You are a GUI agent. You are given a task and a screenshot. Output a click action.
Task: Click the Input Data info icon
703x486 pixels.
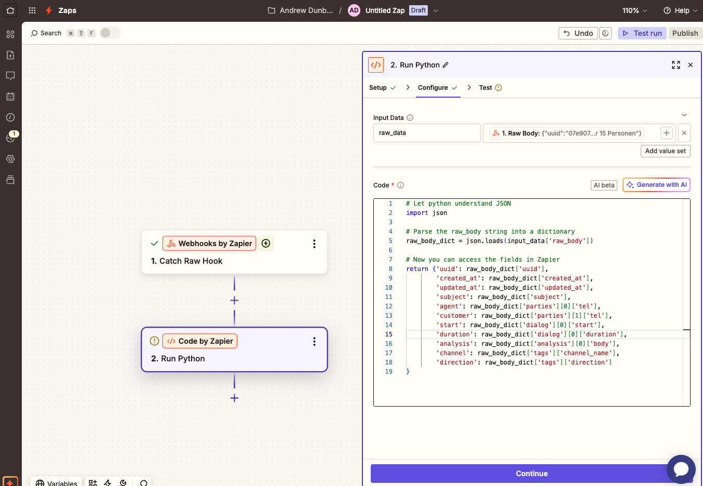[x=410, y=118]
